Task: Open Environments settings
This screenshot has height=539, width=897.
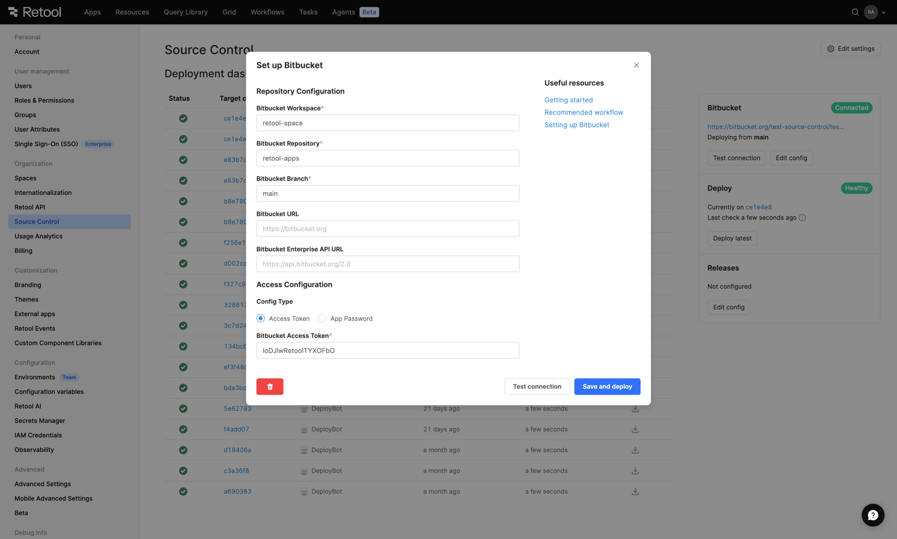Action: click(35, 377)
